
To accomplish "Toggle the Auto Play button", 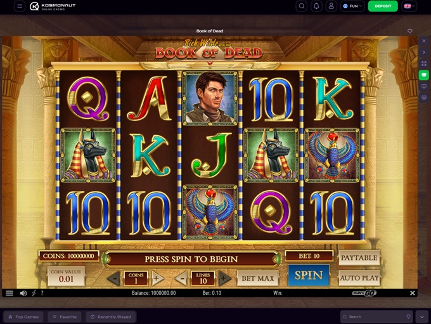I will tap(359, 278).
